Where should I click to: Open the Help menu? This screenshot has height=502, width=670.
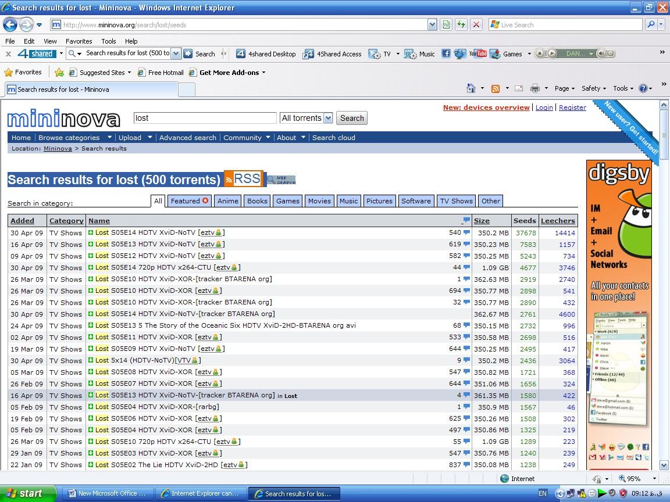click(131, 41)
